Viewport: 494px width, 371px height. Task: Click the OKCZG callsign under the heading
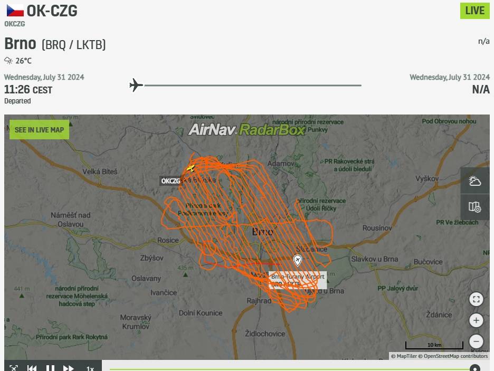pos(14,24)
